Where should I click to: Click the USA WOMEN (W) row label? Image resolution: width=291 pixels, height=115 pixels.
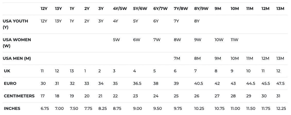click(17, 43)
